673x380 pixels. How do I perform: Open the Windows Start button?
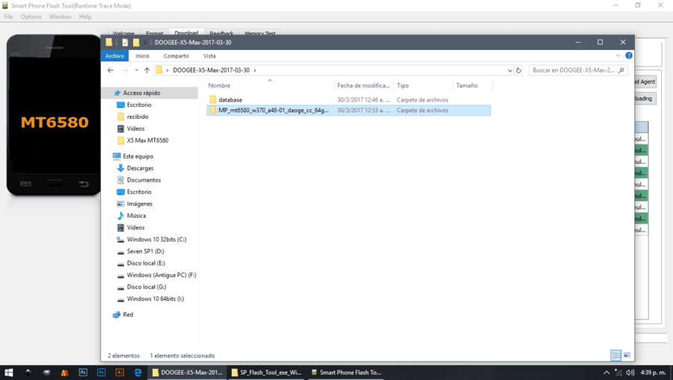[x=8, y=373]
